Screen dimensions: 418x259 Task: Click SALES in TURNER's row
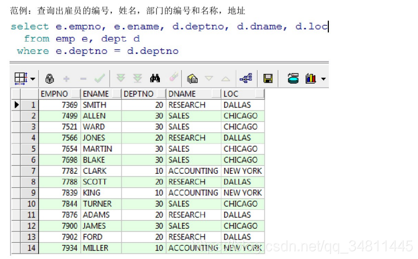click(x=194, y=204)
